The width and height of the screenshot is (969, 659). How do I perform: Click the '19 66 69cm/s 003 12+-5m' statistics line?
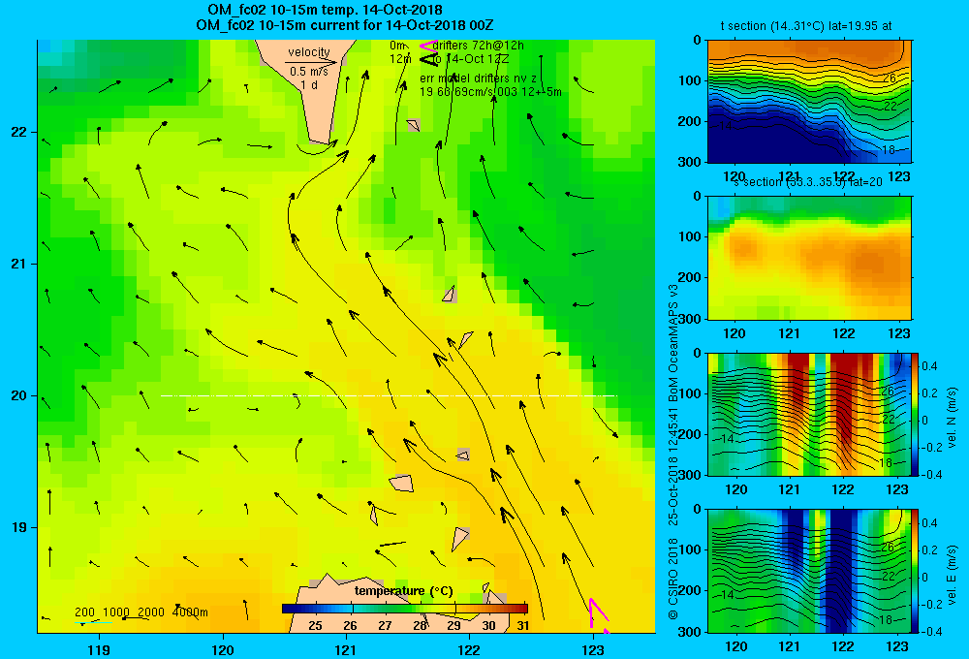pos(490,92)
